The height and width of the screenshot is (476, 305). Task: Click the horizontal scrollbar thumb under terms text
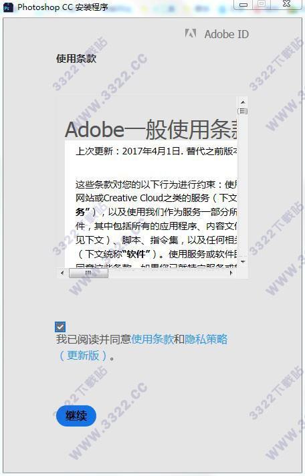pyautogui.click(x=88, y=273)
